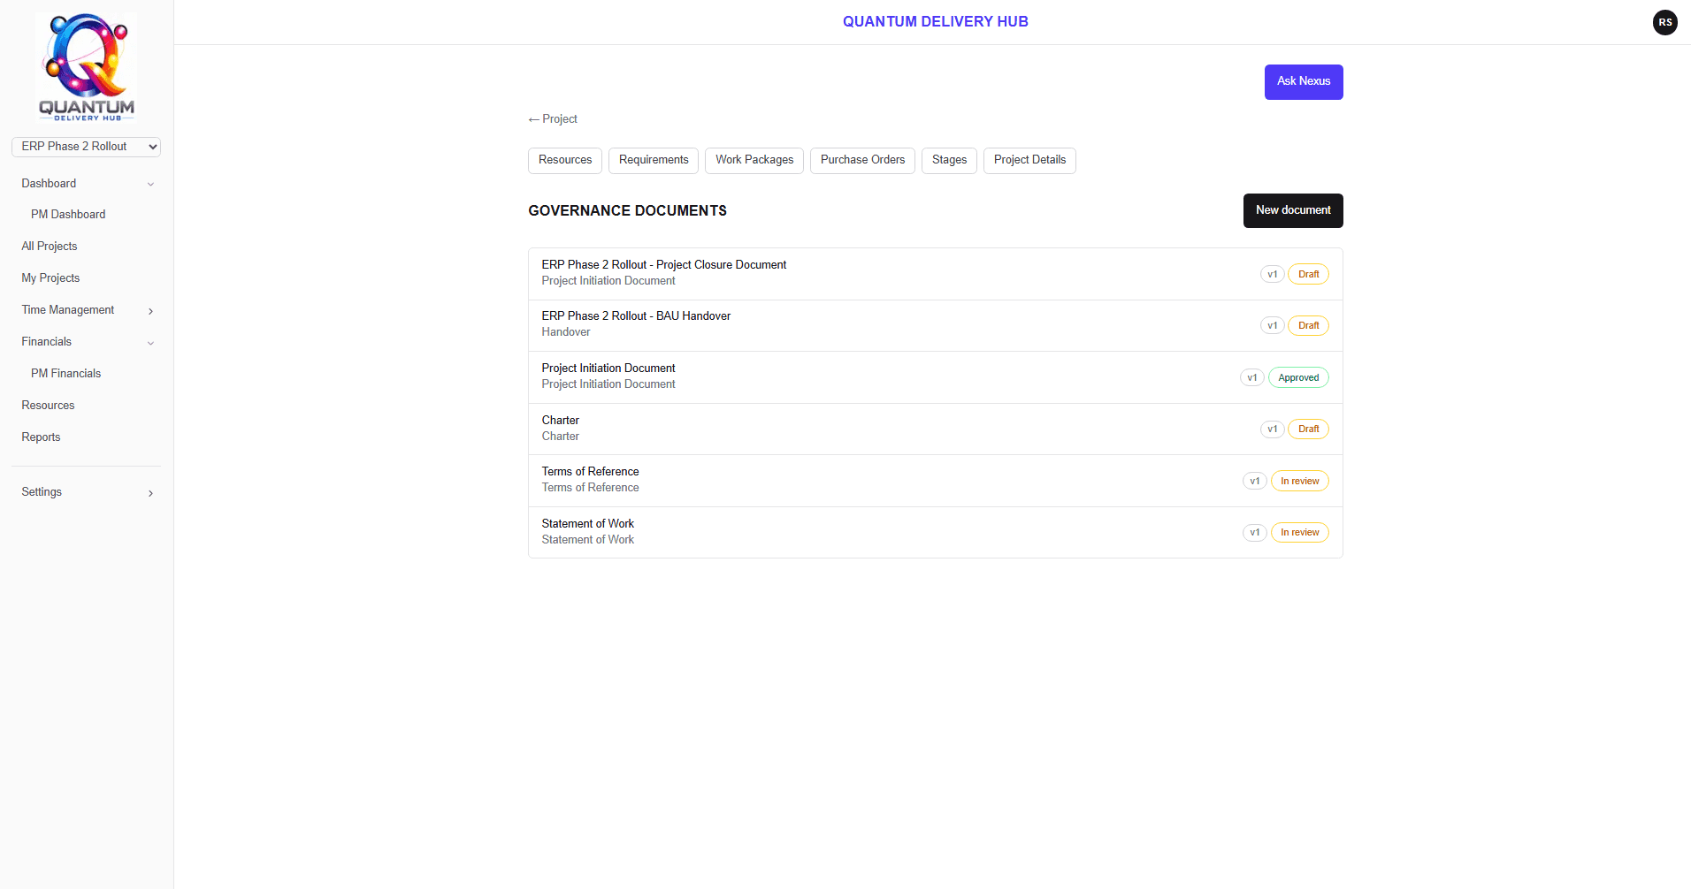The width and height of the screenshot is (1691, 889).
Task: Go back via the Project link
Action: [x=553, y=119]
